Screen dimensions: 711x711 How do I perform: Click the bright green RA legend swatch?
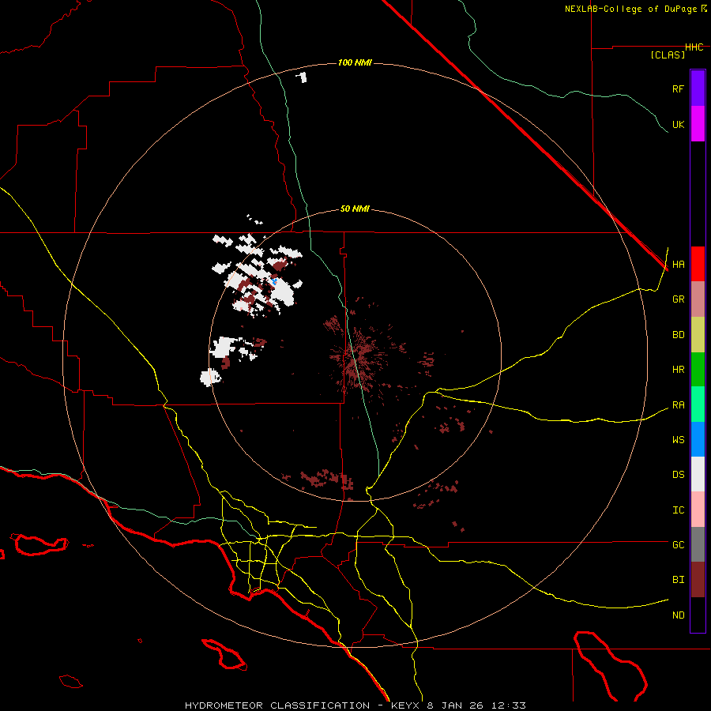698,404
